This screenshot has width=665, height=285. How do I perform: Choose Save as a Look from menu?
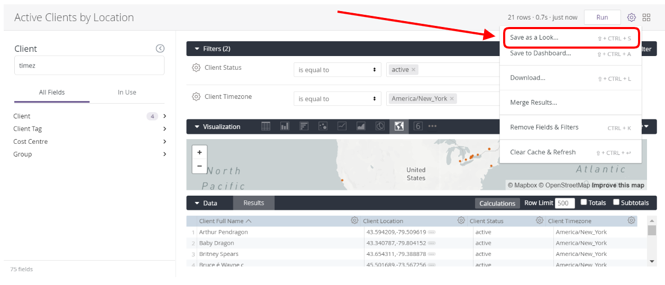[x=534, y=38]
